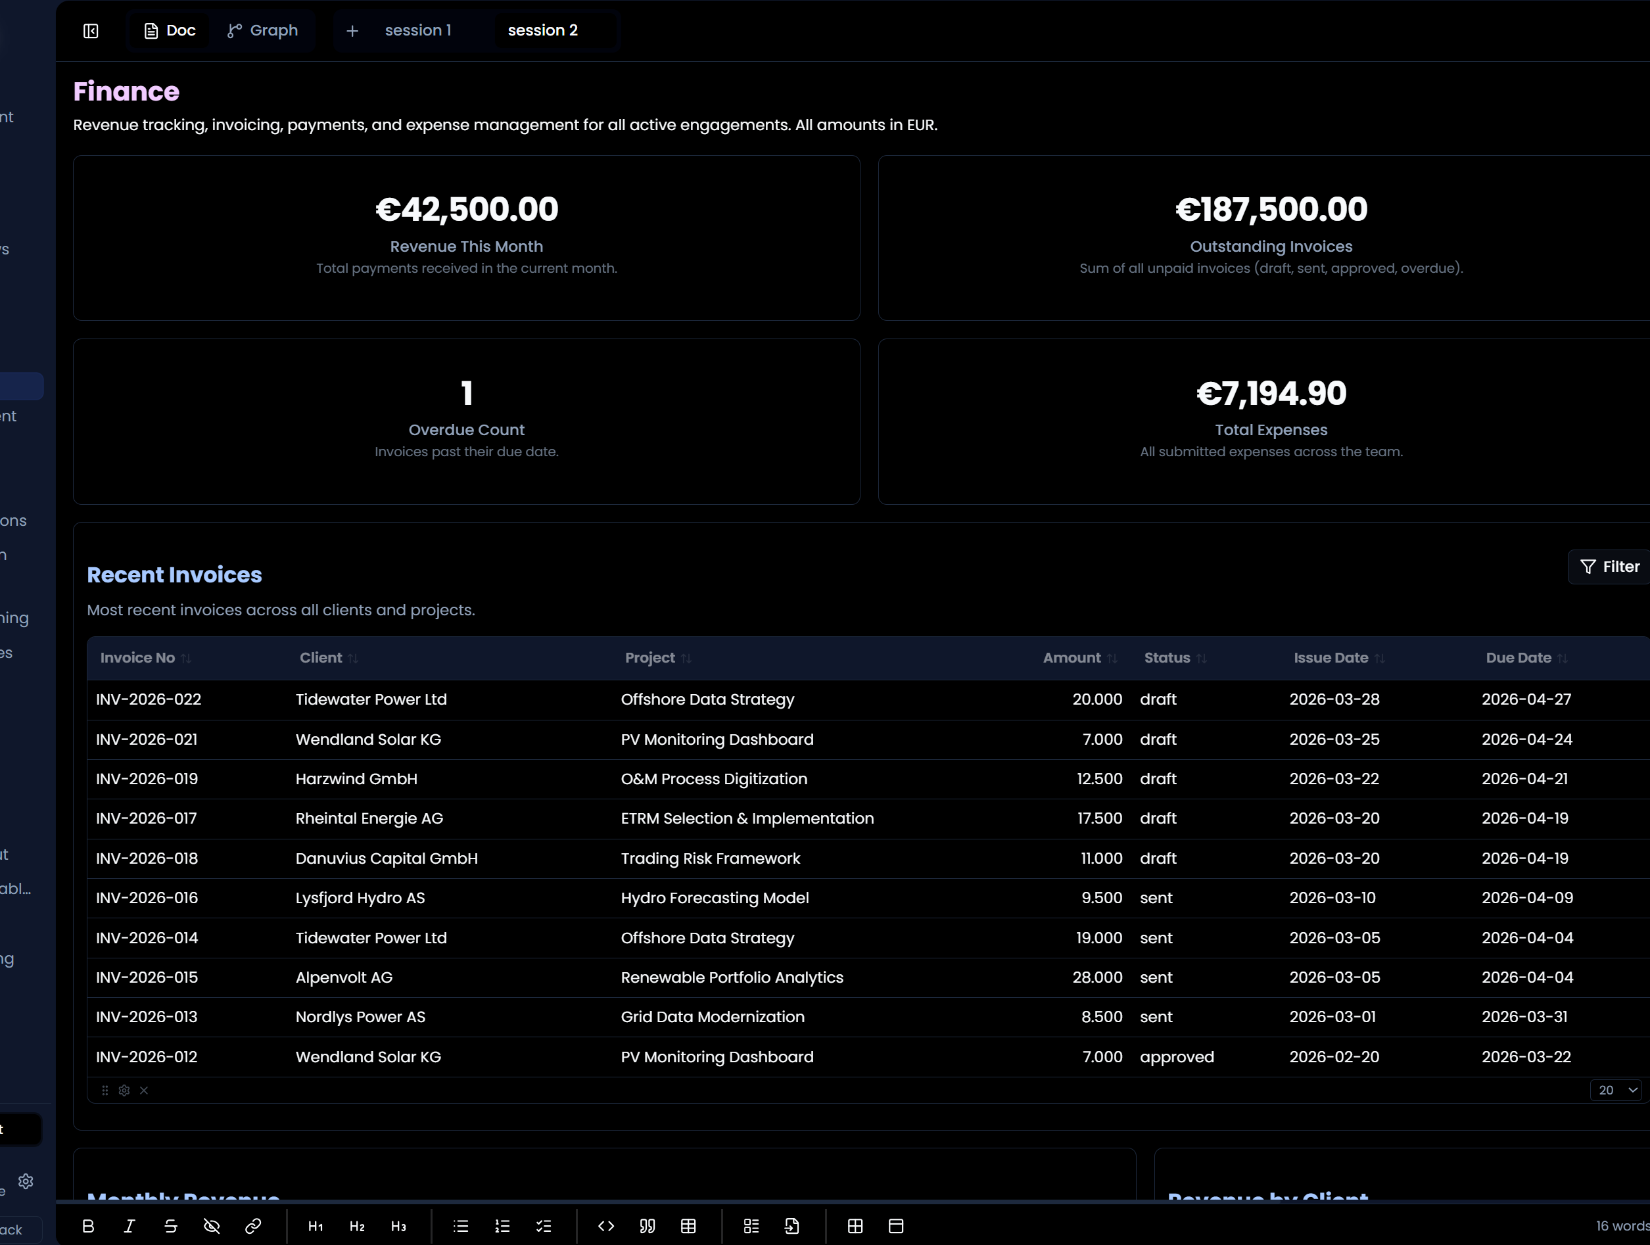The width and height of the screenshot is (1650, 1245).
Task: Open the Filter panel for Recent Invoices
Action: 1608,566
